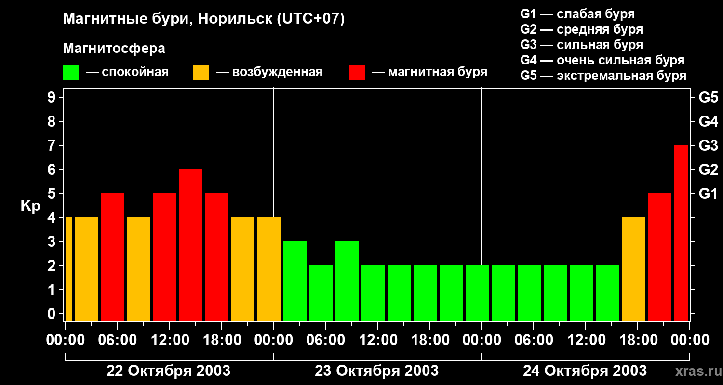
Task: Select the 'G2 — средняя буря' description line
Action: tap(582, 29)
